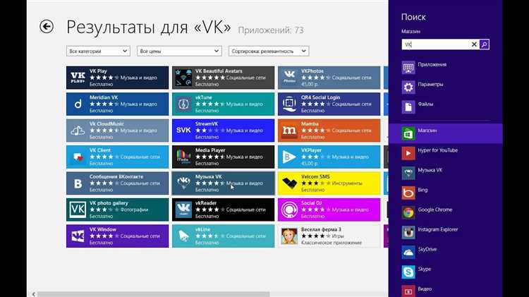Viewport: 529px width, 297px height.
Task: Open the Meridian VK app icon
Action: pyautogui.click(x=78, y=104)
